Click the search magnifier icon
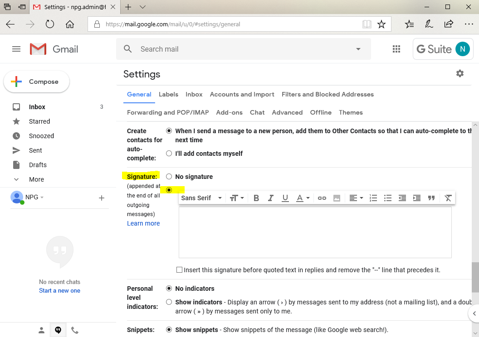479x337 pixels. [128, 49]
